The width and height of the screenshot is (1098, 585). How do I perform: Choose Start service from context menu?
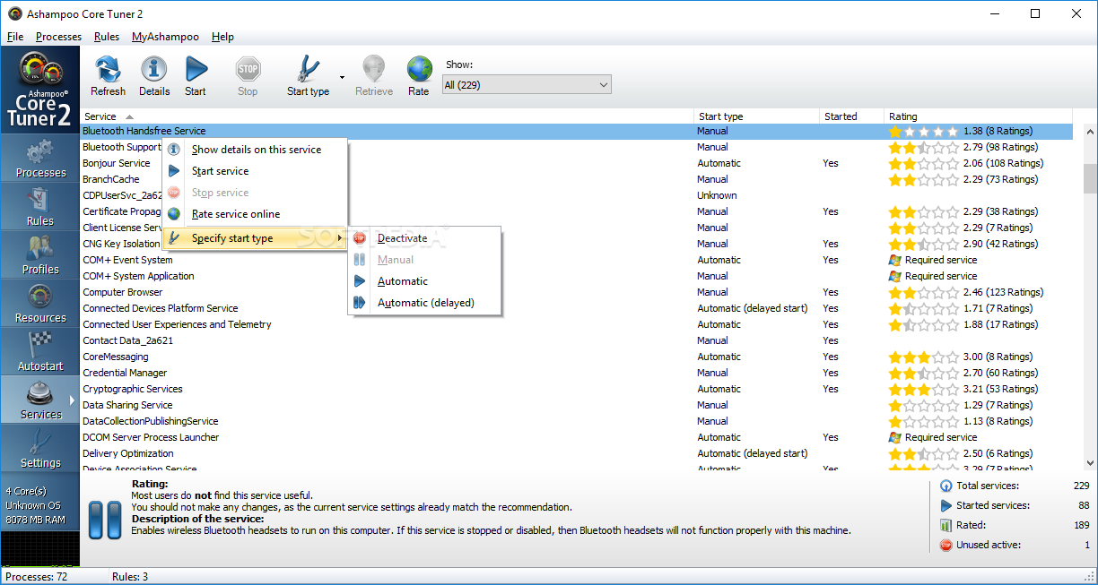(x=255, y=171)
